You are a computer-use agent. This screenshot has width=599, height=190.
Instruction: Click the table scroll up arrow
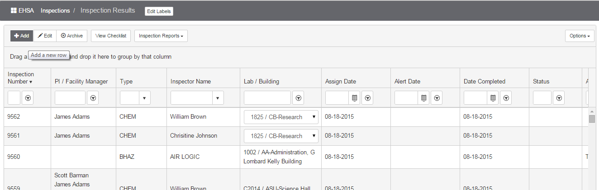pyautogui.click(x=592, y=111)
